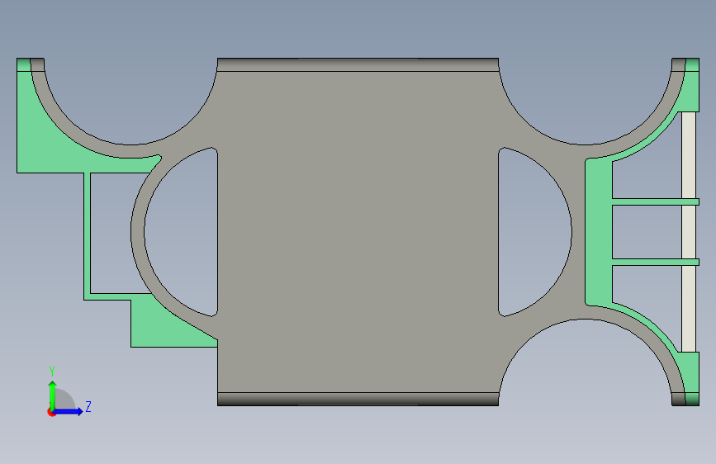The image size is (716, 464).
Task: Click the red X axis origin dot
Action: [x=51, y=412]
